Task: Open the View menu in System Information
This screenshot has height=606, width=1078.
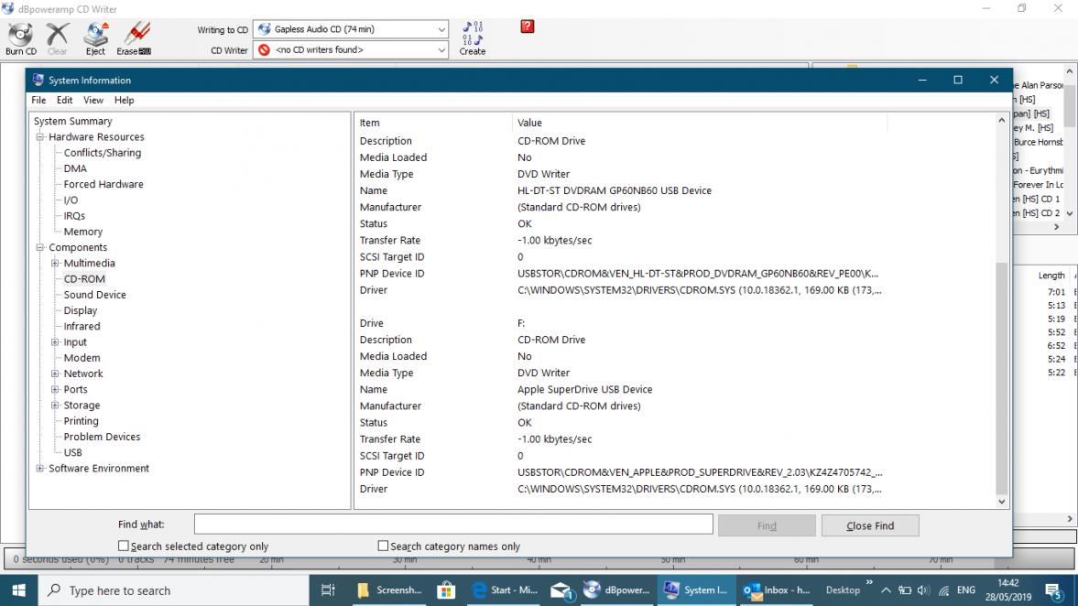Action: (x=93, y=100)
